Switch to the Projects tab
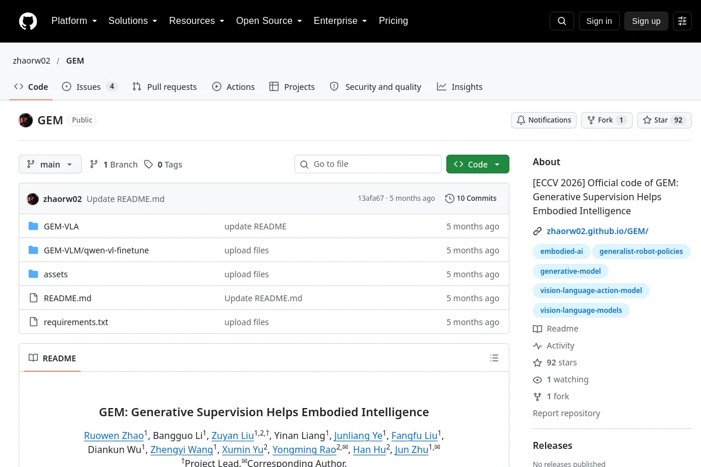The height and width of the screenshot is (467, 701). pyautogui.click(x=292, y=87)
